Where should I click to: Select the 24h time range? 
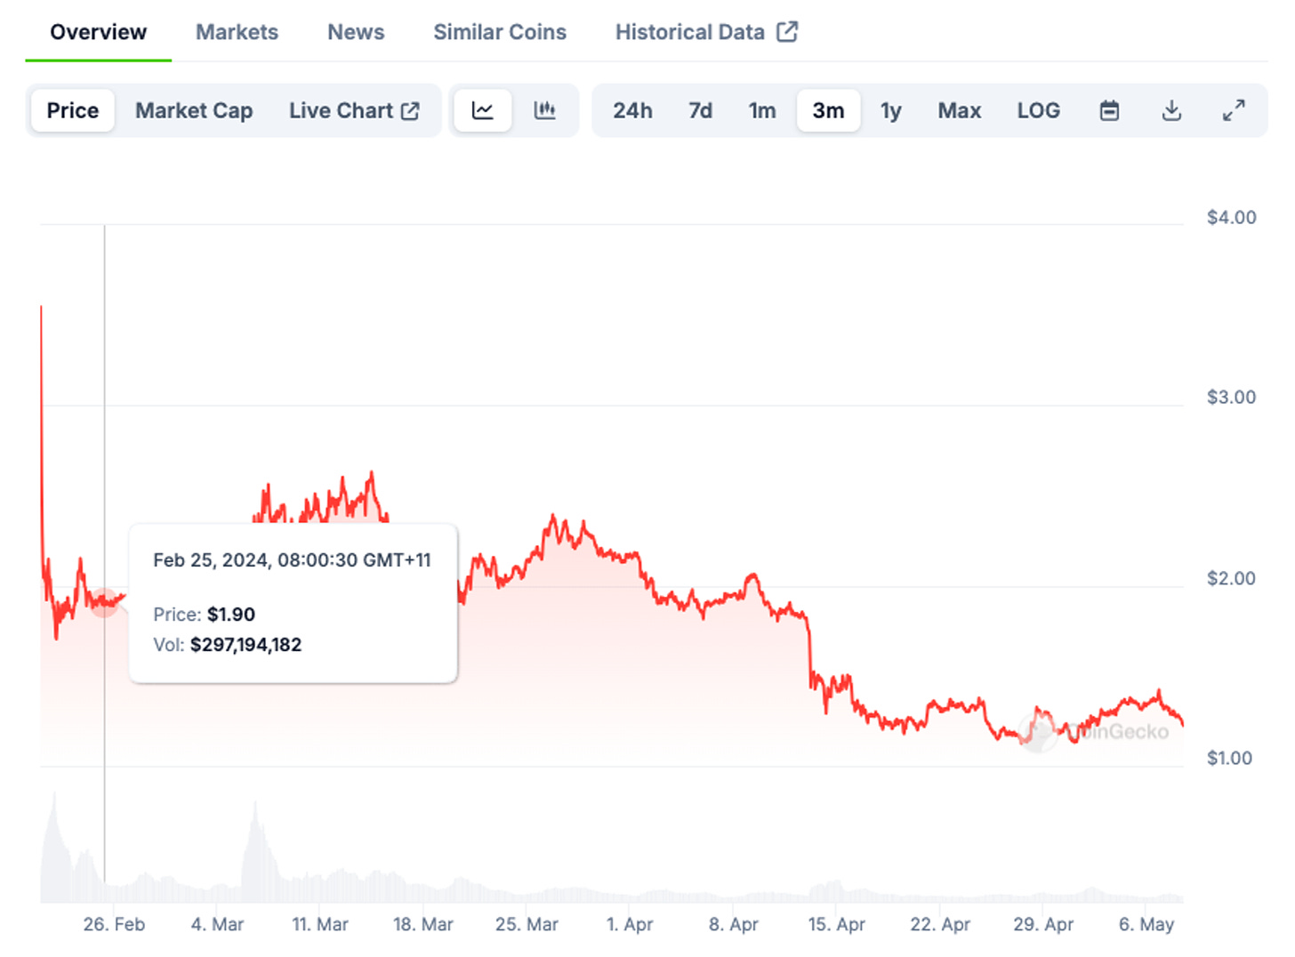coord(632,111)
